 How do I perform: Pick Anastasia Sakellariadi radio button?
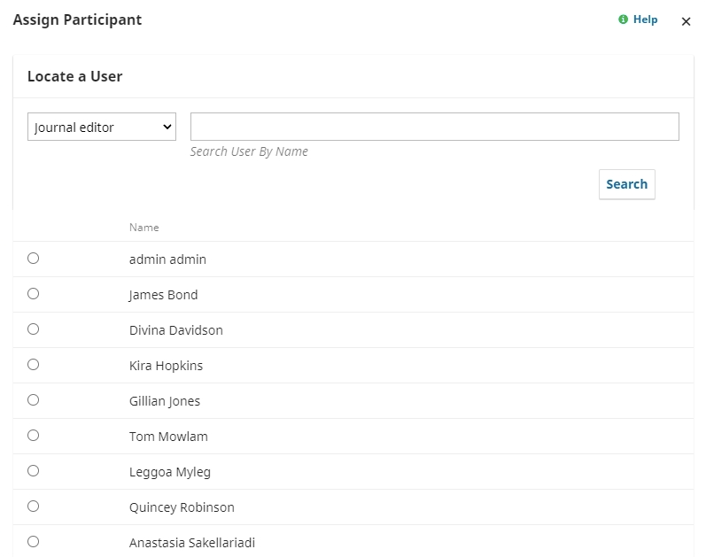pyautogui.click(x=34, y=542)
